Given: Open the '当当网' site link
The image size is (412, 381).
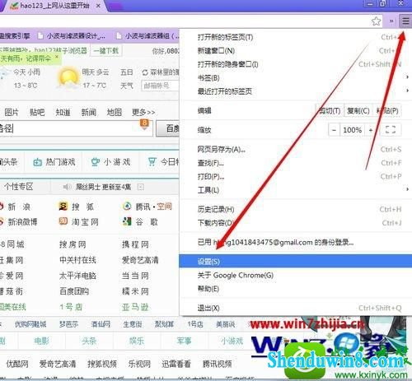Looking at the screenshot, I should 135,276.
